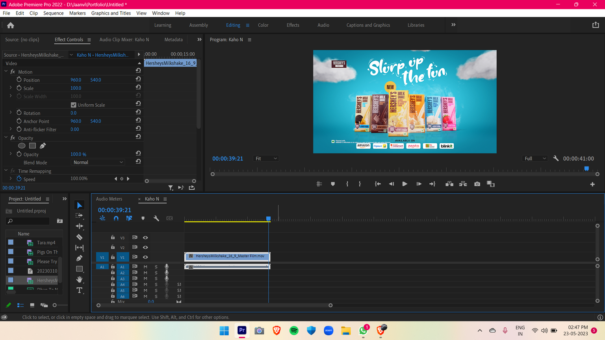This screenshot has width=605, height=340.
Task: Select the Pen tool in toolbar
Action: [x=80, y=258]
